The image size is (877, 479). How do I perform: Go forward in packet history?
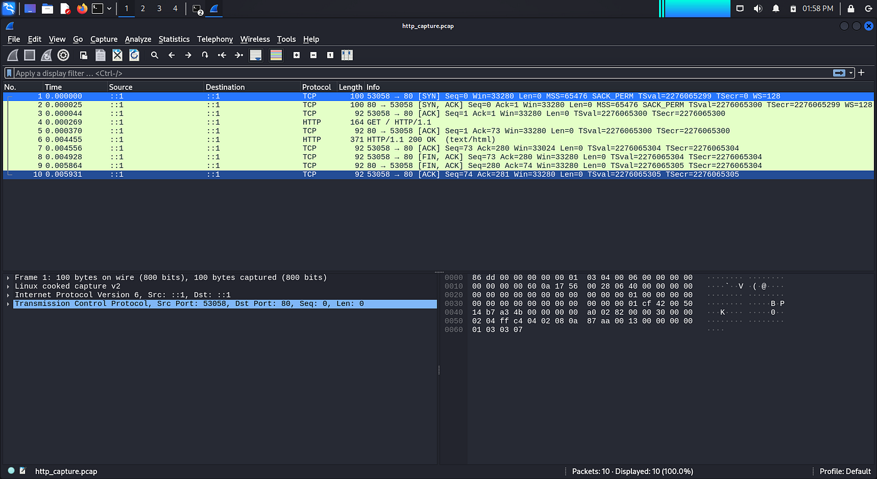click(x=188, y=55)
